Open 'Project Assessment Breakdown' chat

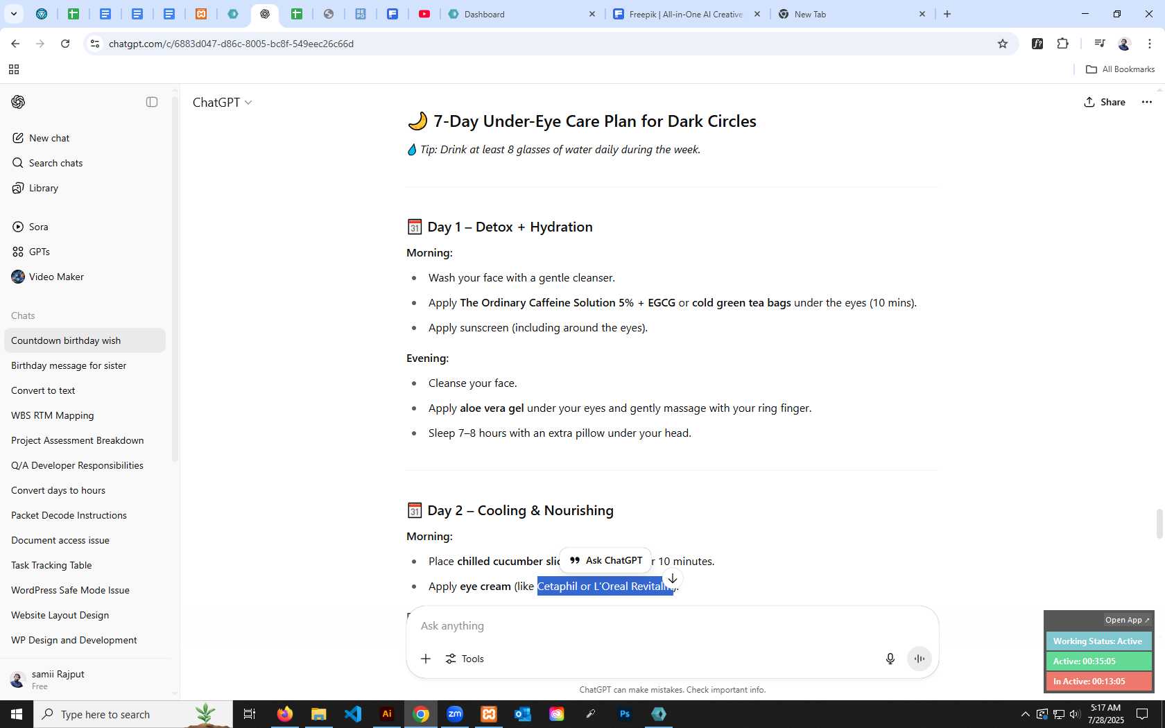pyautogui.click(x=85, y=440)
